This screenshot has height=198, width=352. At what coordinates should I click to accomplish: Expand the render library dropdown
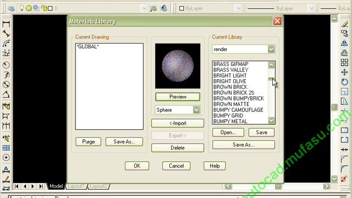click(x=271, y=49)
